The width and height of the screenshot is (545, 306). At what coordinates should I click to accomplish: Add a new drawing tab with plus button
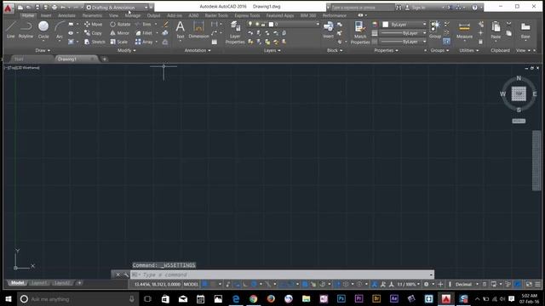point(104,59)
